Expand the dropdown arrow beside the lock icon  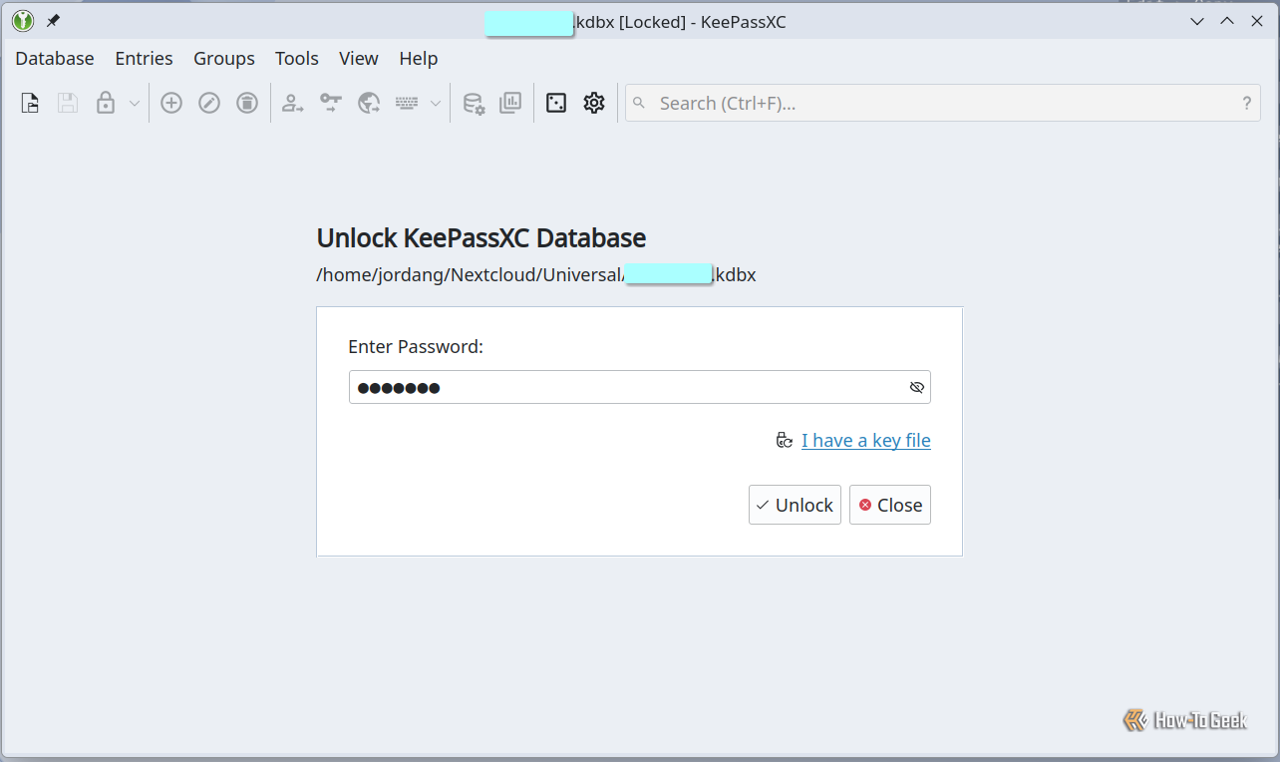click(135, 103)
